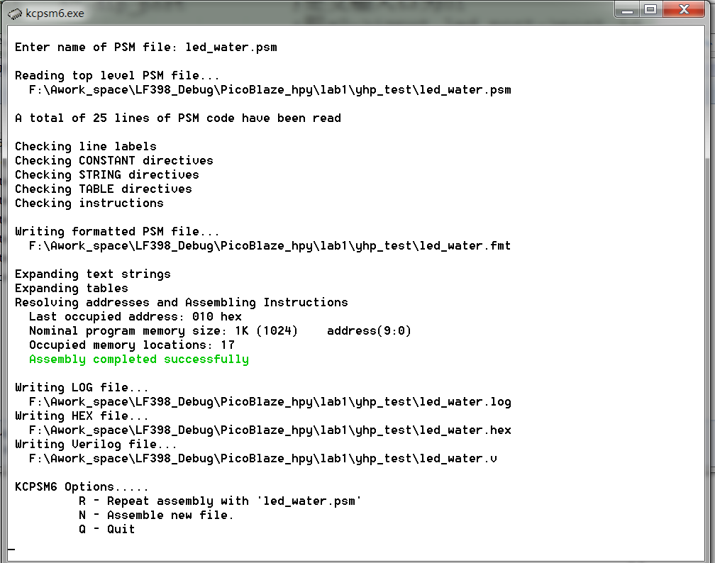The height and width of the screenshot is (563, 715).
Task: Click the led_water.psm file path line
Action: tap(270, 90)
